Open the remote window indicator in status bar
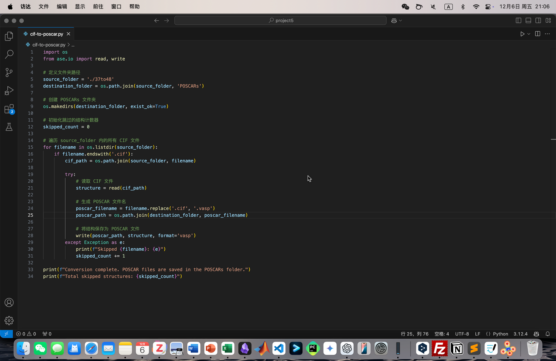The height and width of the screenshot is (361, 556). pyautogui.click(x=6, y=334)
